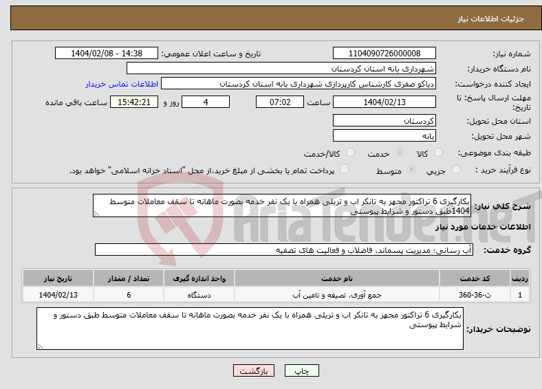The width and height of the screenshot is (542, 389).
Task: Open اطلاعات تماس خریدار link
Action: click(122, 84)
